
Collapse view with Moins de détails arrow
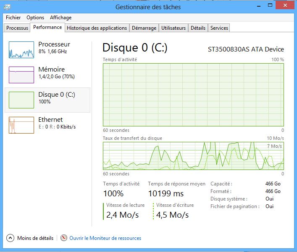(11, 238)
